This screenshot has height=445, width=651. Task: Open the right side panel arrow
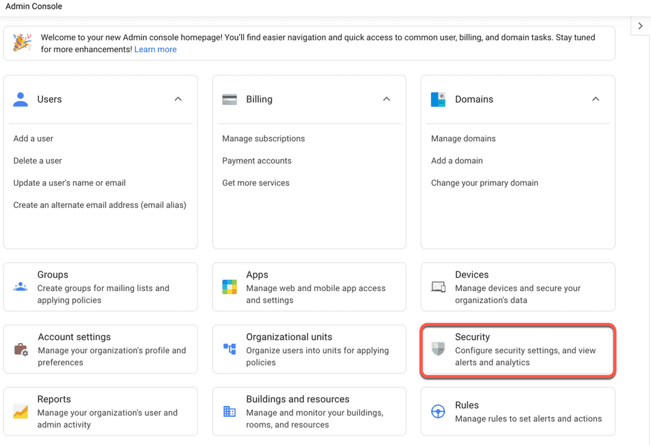coord(641,26)
